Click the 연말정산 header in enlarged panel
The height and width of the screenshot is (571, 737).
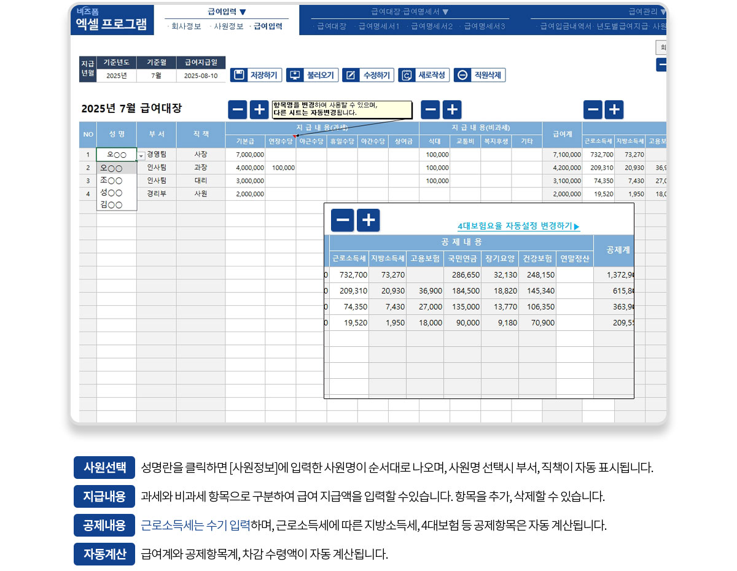point(575,258)
